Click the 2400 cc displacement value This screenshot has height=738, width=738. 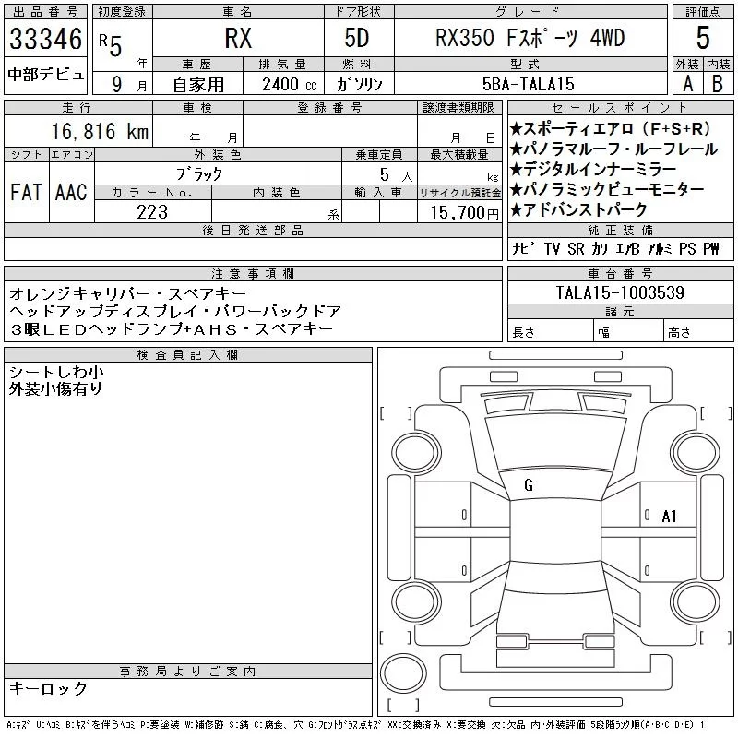click(x=289, y=85)
